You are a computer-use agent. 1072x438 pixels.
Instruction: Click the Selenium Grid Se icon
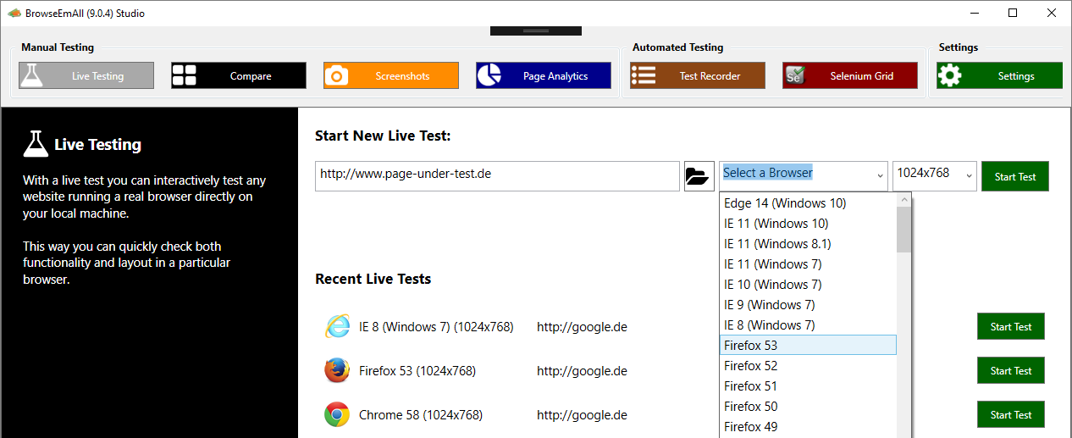(794, 75)
